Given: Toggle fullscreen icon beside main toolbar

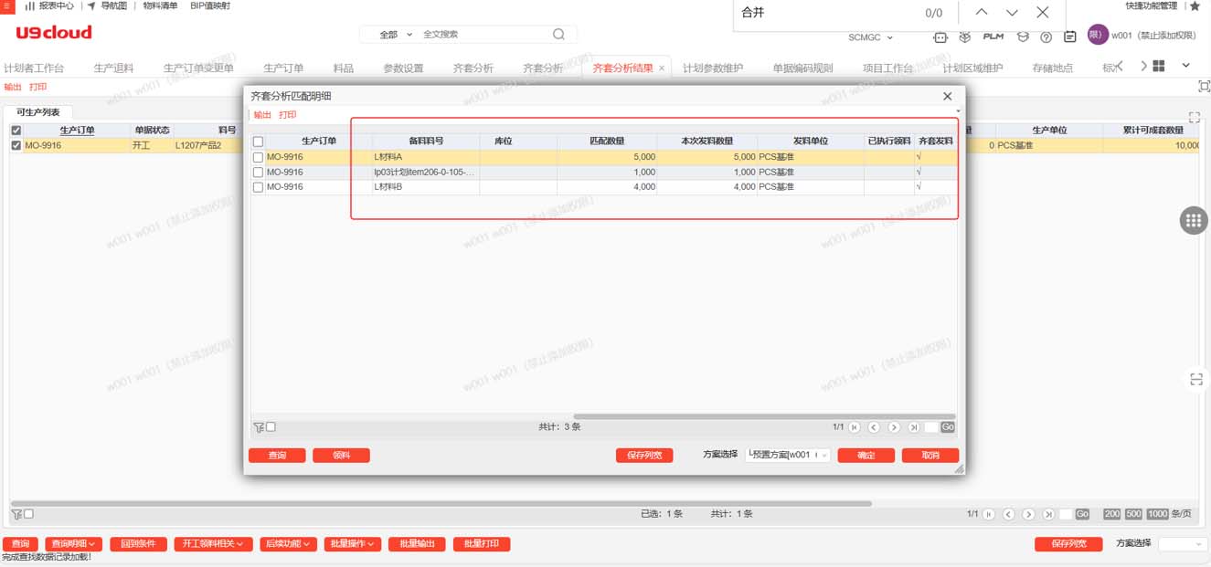Looking at the screenshot, I should 1204,87.
